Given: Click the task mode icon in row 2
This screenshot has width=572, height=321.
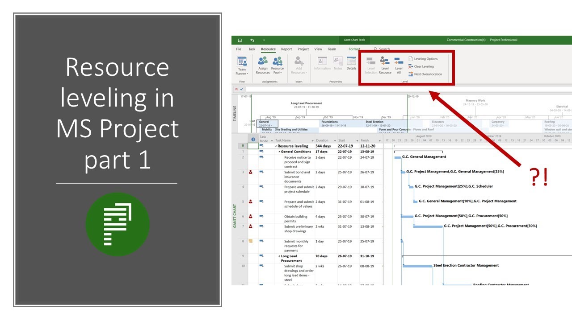Looking at the screenshot, I should tap(262, 157).
